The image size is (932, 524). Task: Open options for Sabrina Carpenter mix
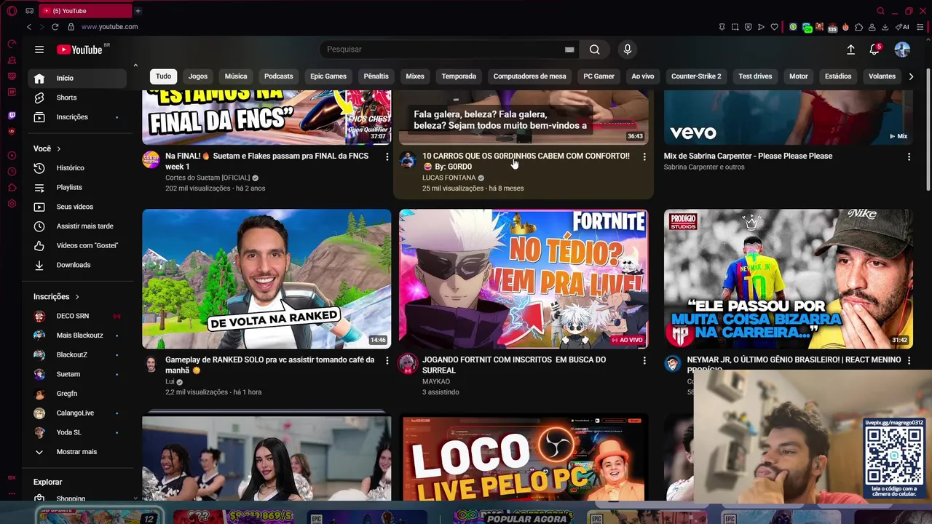909,156
